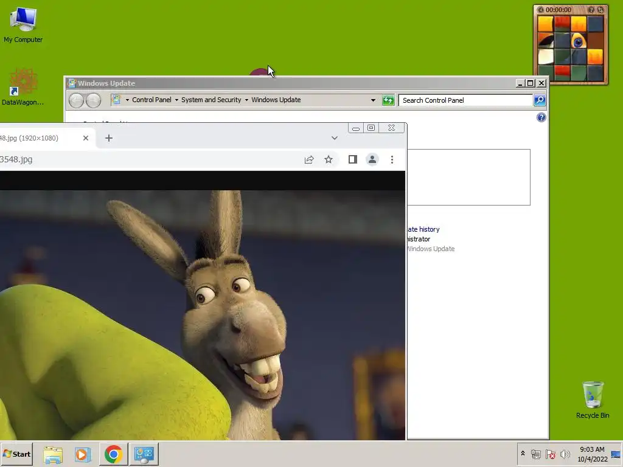Refresh the Windows Update address bar
This screenshot has height=467, width=623.
[388, 100]
